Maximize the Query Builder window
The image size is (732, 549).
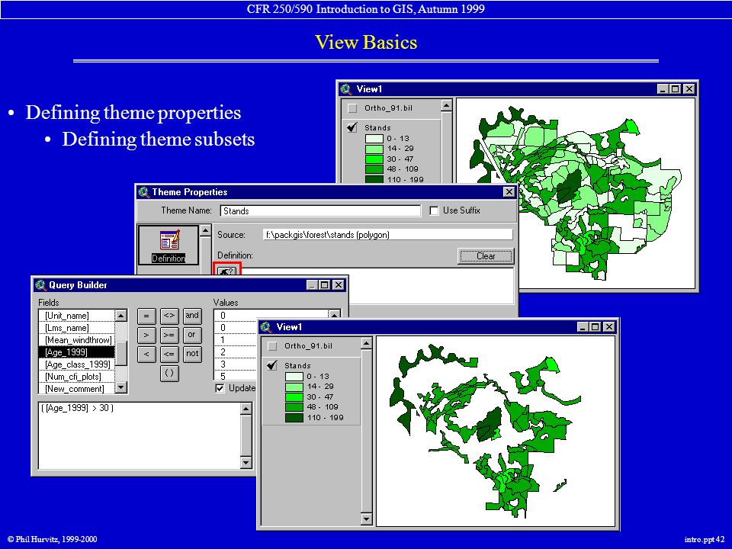point(325,284)
